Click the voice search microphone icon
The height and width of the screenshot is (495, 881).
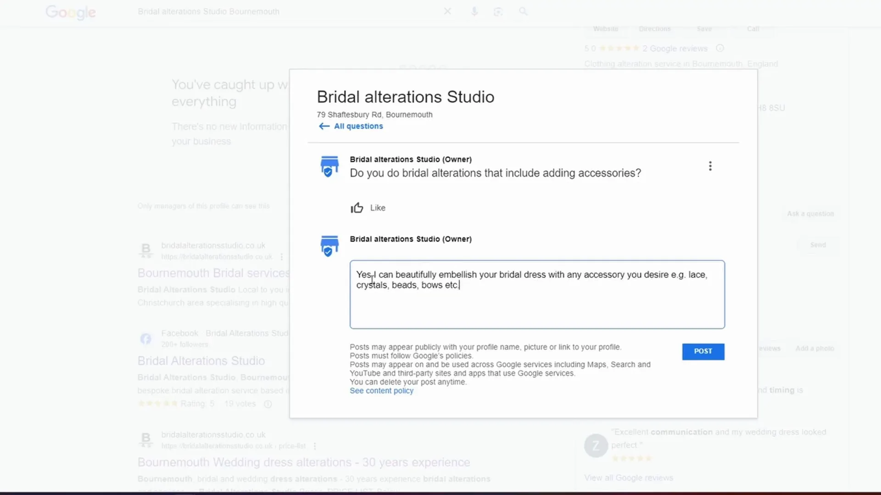tap(474, 11)
